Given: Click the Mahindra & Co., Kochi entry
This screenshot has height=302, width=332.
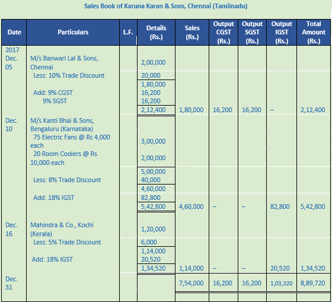Looking at the screenshot, I should (x=62, y=229).
